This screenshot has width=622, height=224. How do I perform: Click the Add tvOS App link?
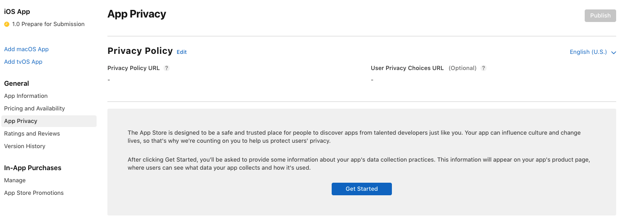23,62
